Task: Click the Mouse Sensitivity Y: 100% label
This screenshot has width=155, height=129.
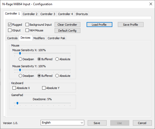Action: coord(29,66)
